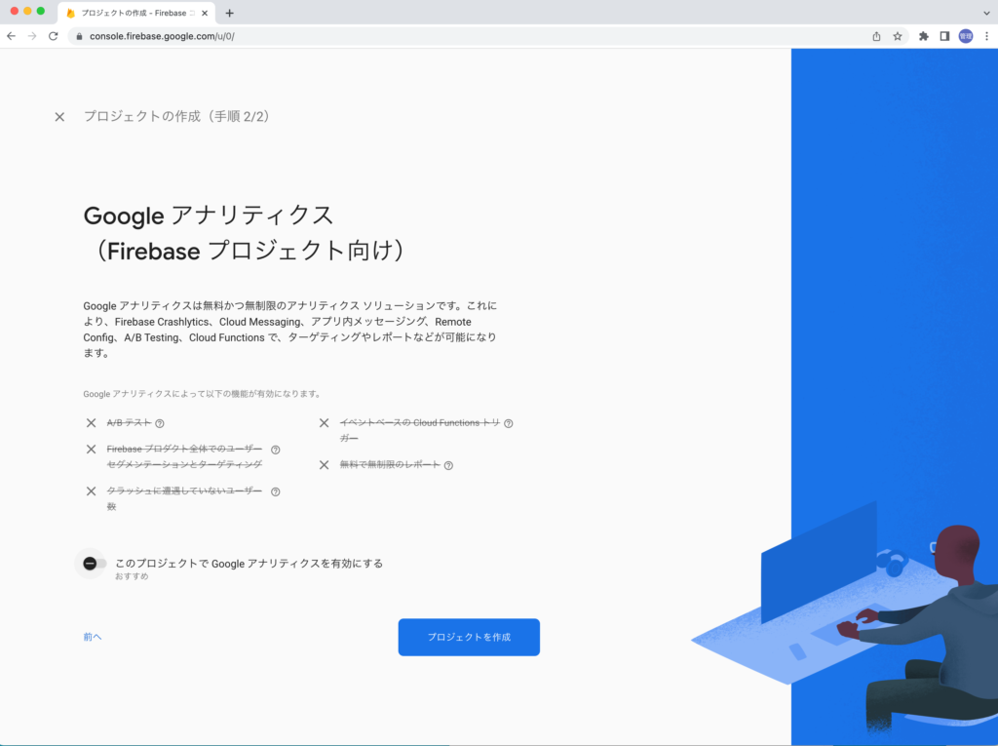Click the page reload icon
This screenshot has height=746, width=998.
[x=54, y=35]
